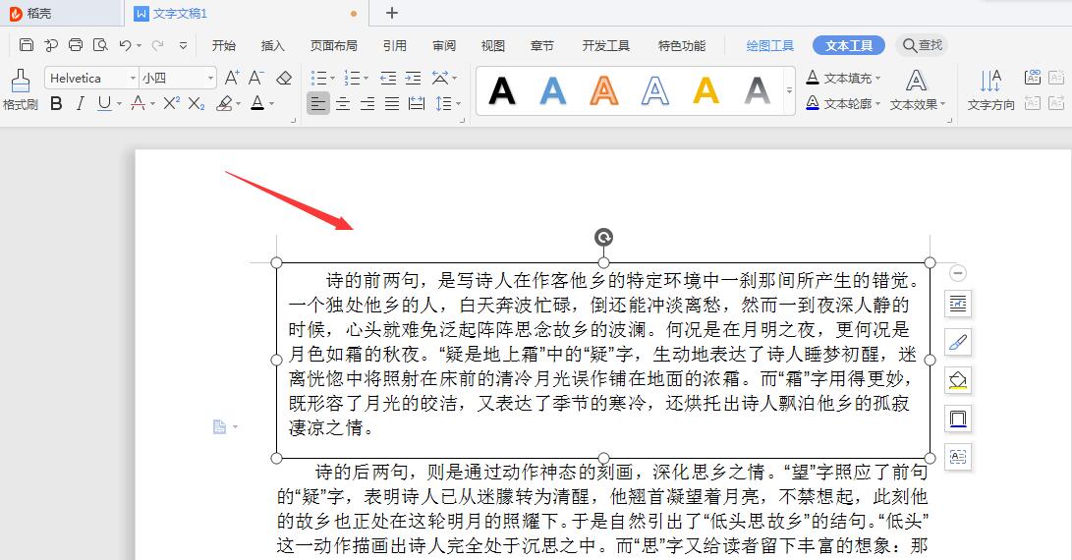Decrease indent icon

pos(388,78)
